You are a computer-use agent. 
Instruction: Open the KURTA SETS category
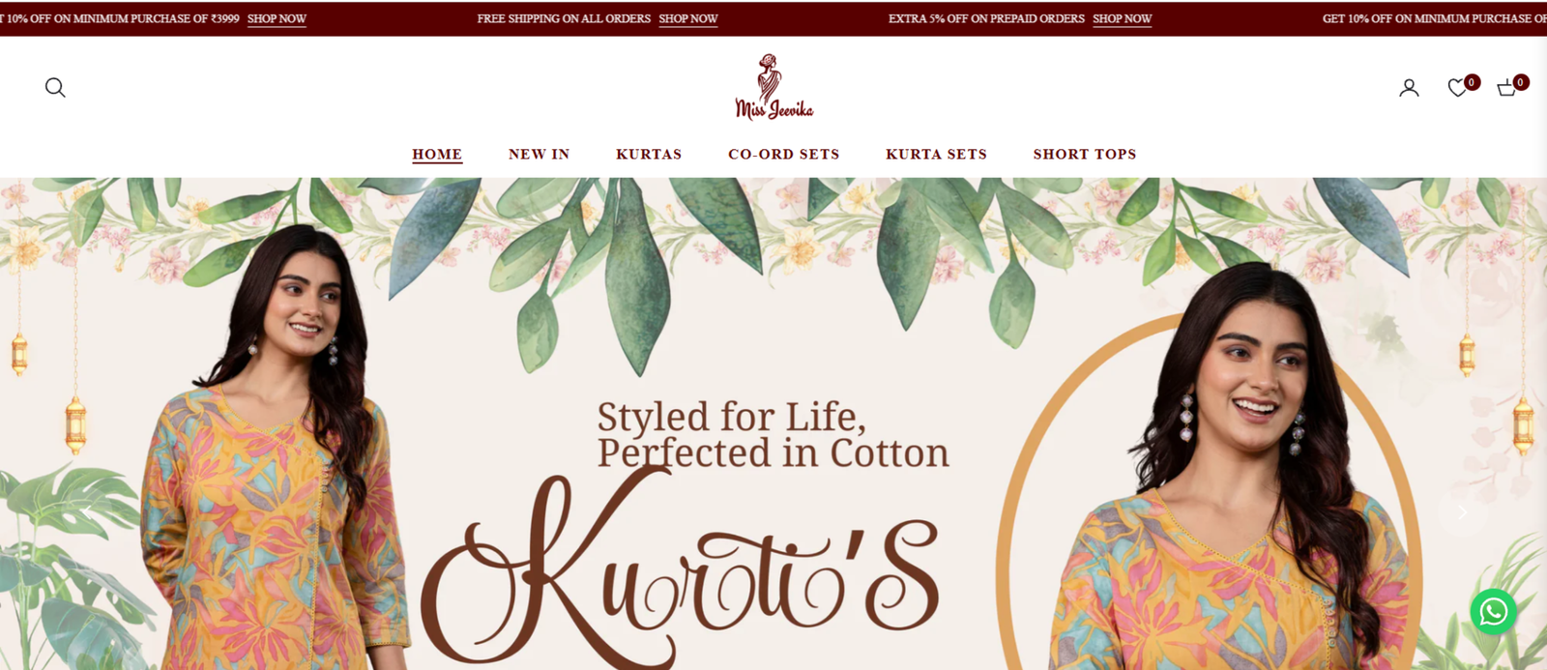[937, 154]
